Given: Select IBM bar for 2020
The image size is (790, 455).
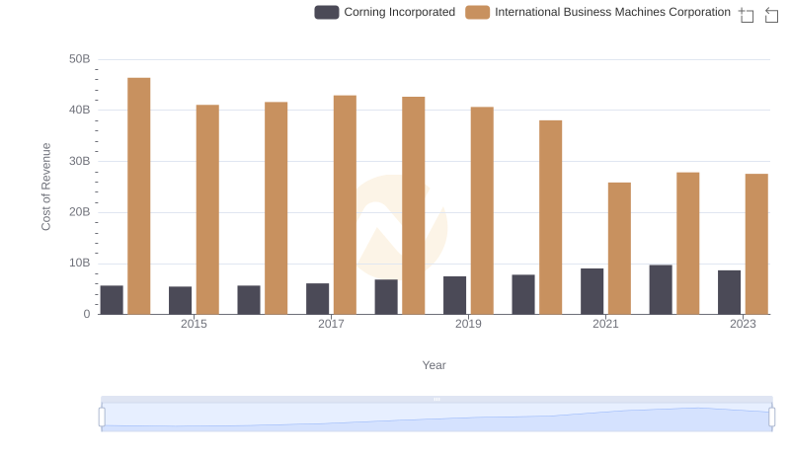Looking at the screenshot, I should [551, 217].
